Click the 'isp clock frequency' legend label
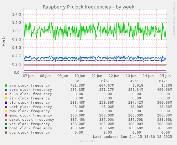This screenshot has height=145, width=177. pos(30,98)
